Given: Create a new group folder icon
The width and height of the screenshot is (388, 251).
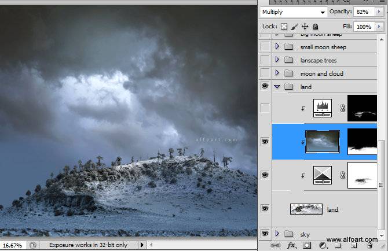Looking at the screenshot, I should (338, 245).
